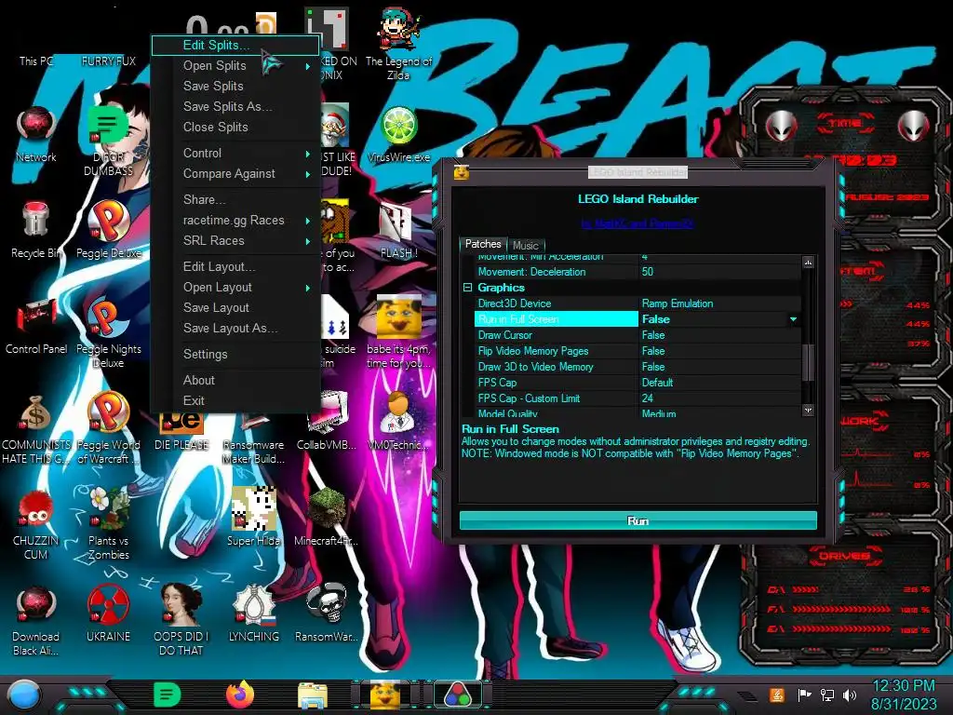Select the Draw 3D to Video Memory row
This screenshot has width=953, height=715.
[638, 367]
